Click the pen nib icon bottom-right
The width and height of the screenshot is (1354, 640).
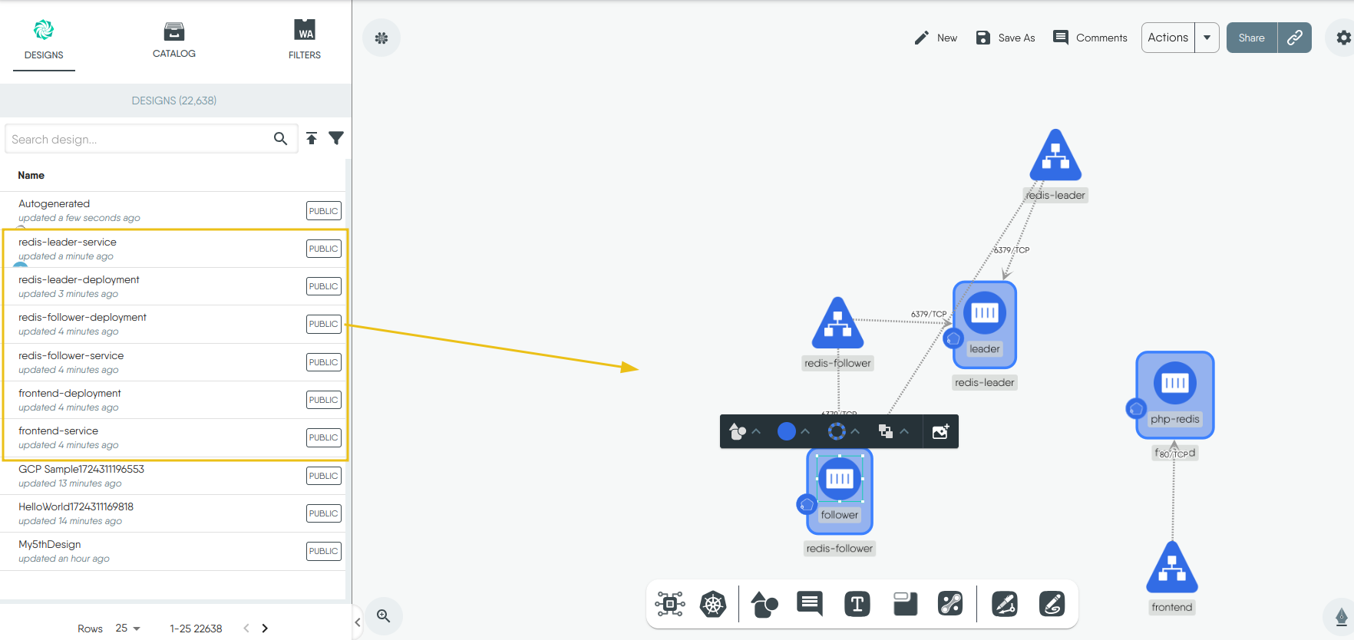pyautogui.click(x=1341, y=616)
